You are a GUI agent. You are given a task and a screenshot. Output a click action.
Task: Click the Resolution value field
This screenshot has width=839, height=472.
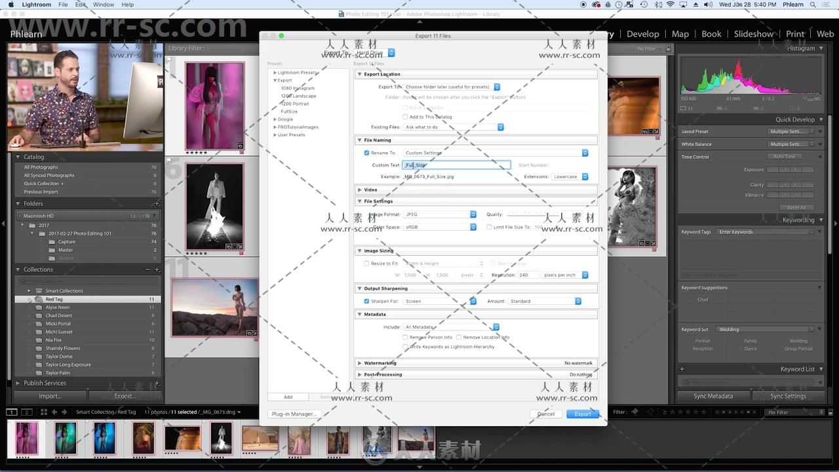pyautogui.click(x=528, y=275)
